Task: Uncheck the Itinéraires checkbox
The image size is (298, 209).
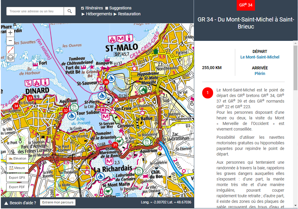Action: coord(83,8)
